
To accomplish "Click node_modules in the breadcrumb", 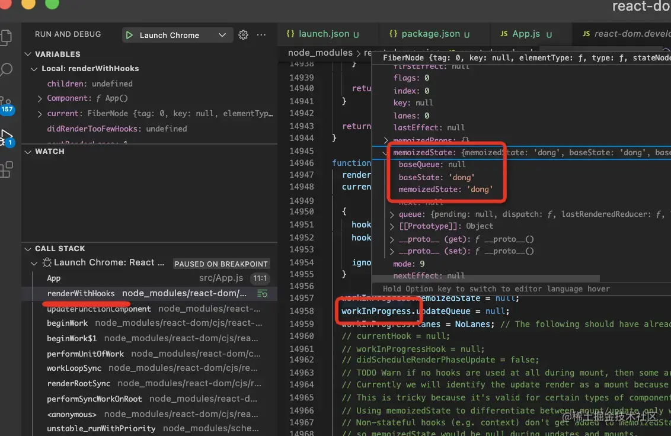I will (320, 53).
